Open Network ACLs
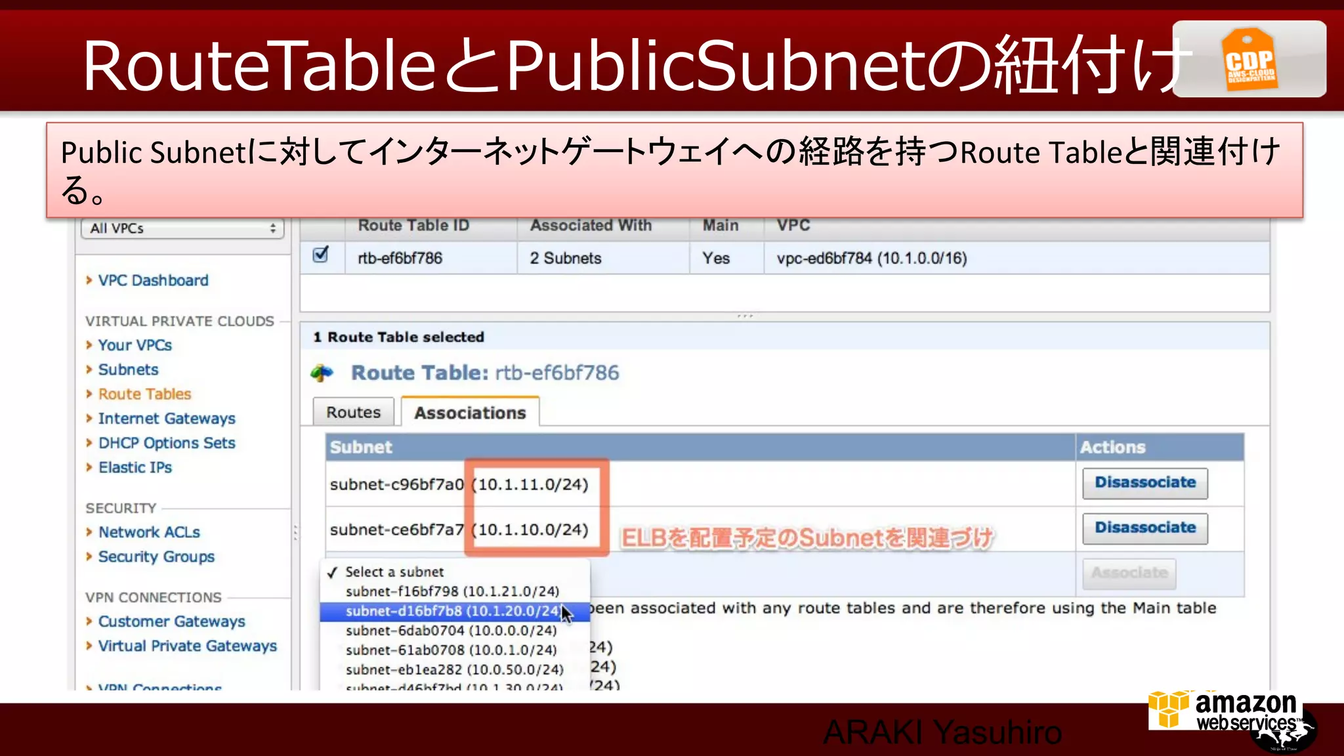Viewport: 1344px width, 756px height. click(149, 532)
